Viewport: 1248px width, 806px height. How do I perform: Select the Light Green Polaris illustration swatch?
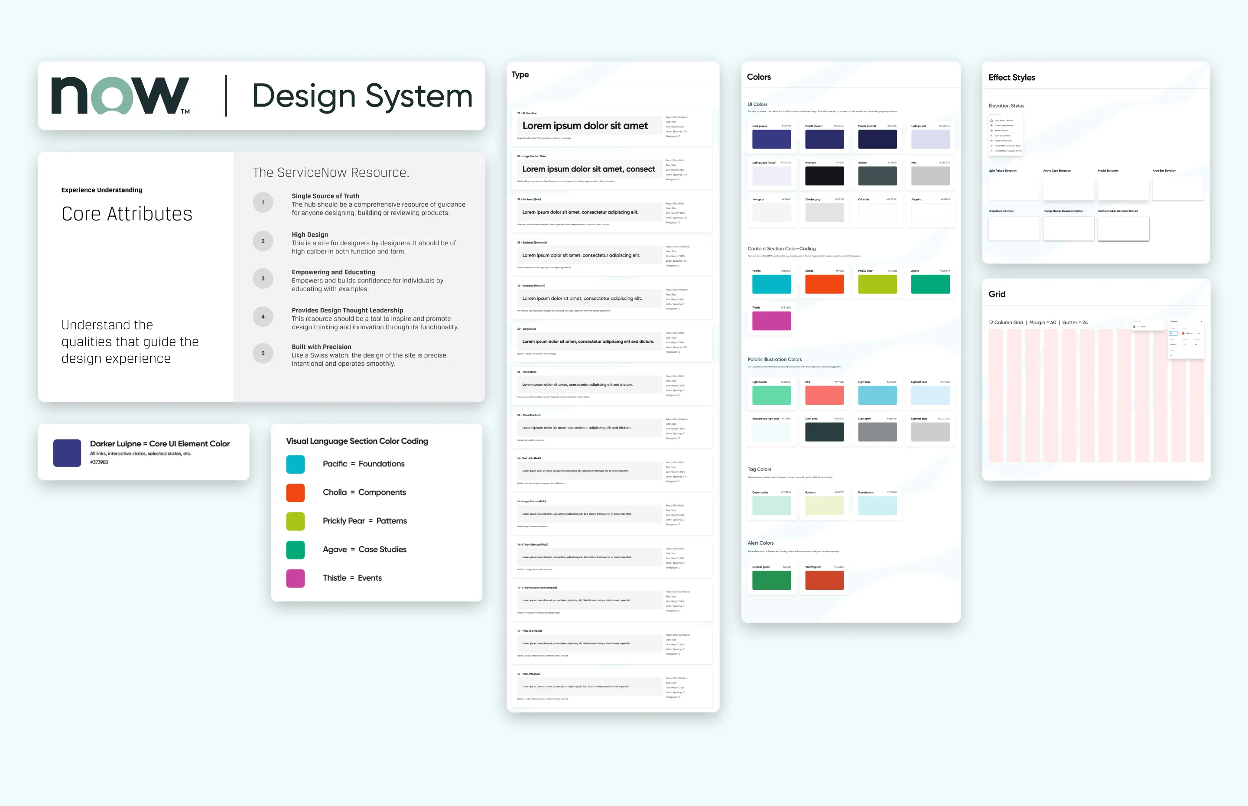point(771,396)
